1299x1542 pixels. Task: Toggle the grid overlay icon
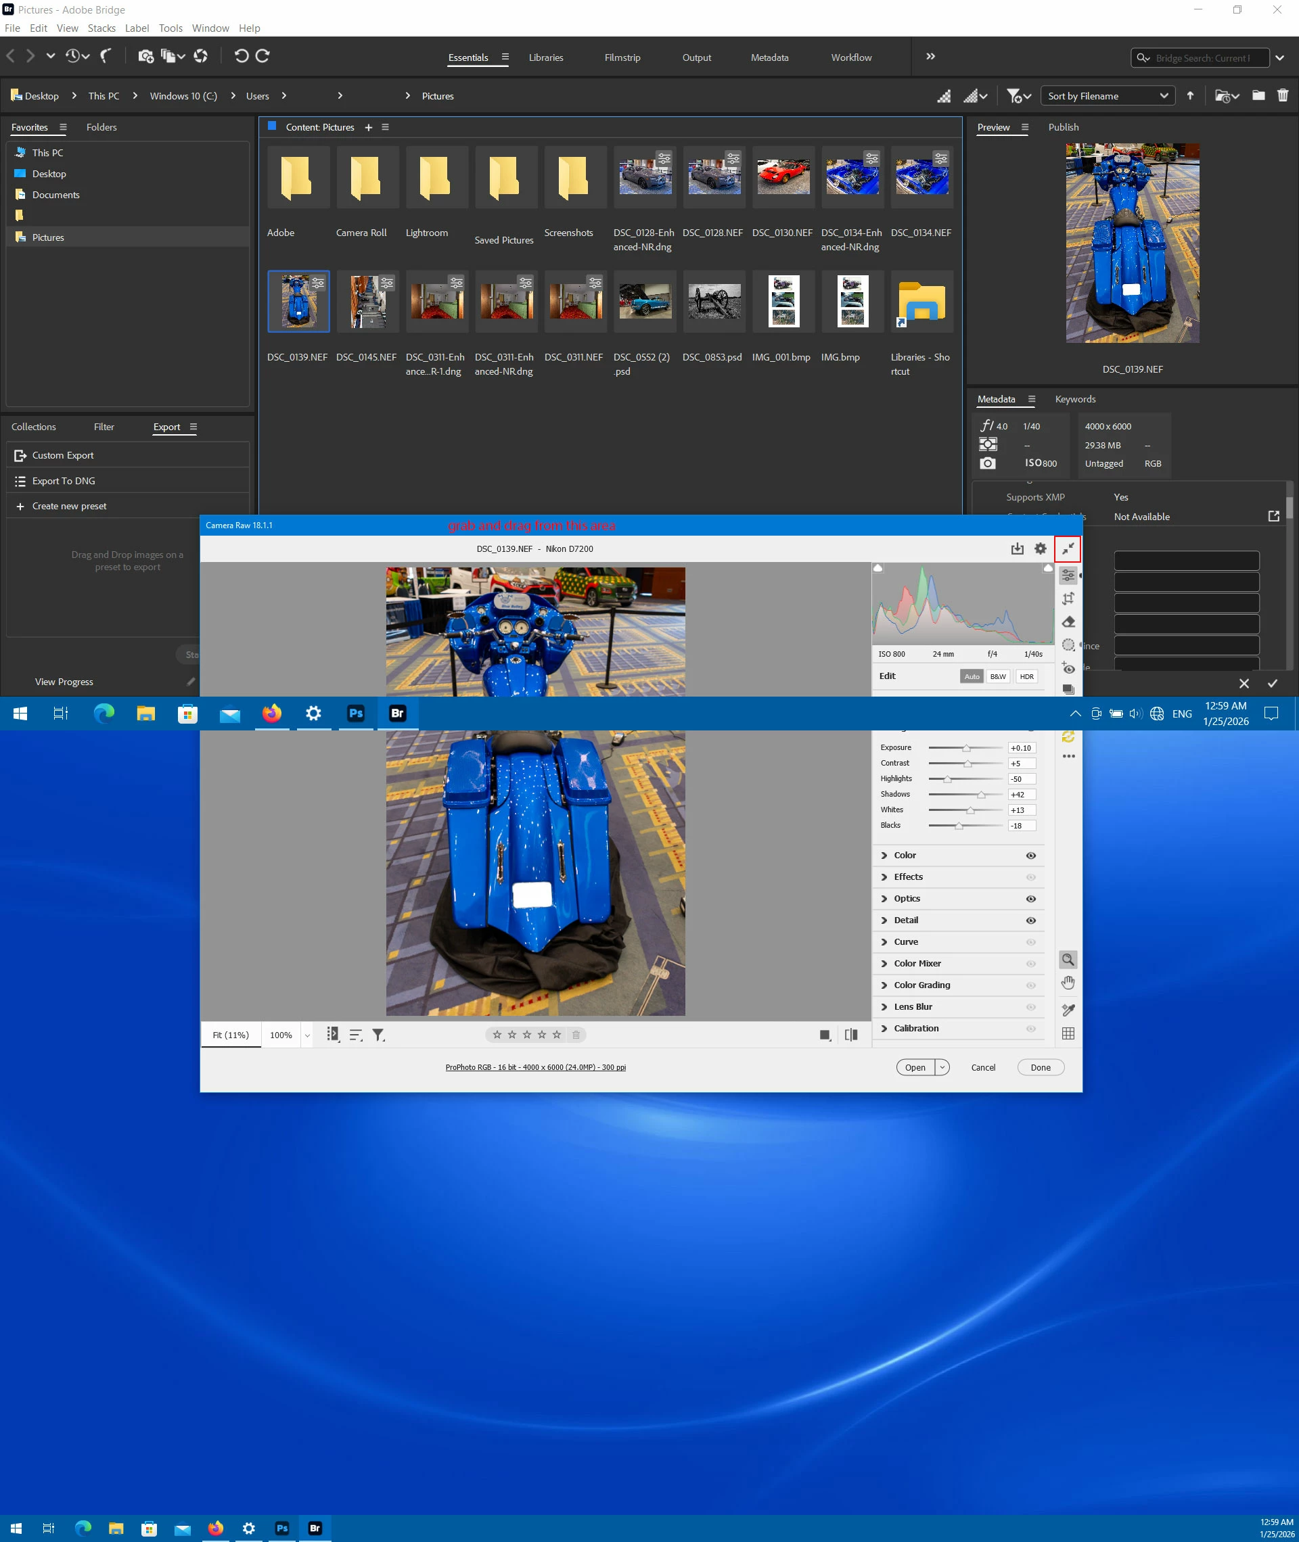click(1068, 1033)
